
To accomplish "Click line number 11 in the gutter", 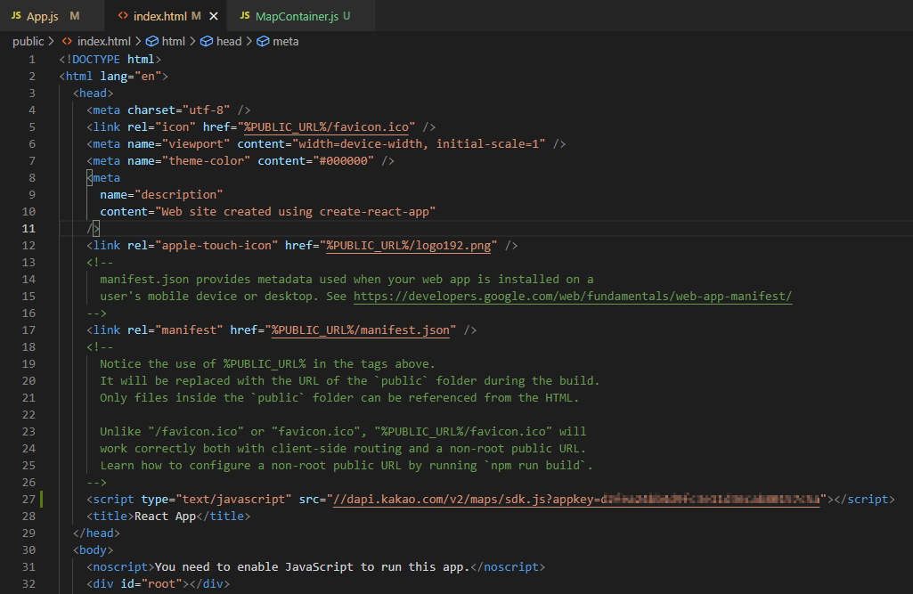I will [x=29, y=228].
